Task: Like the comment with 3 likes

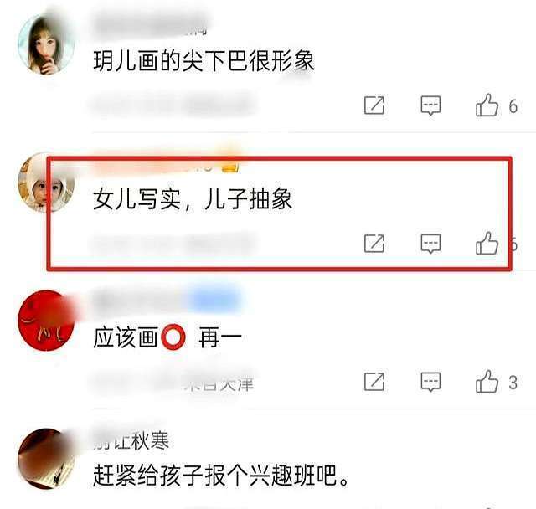Action: [487, 381]
